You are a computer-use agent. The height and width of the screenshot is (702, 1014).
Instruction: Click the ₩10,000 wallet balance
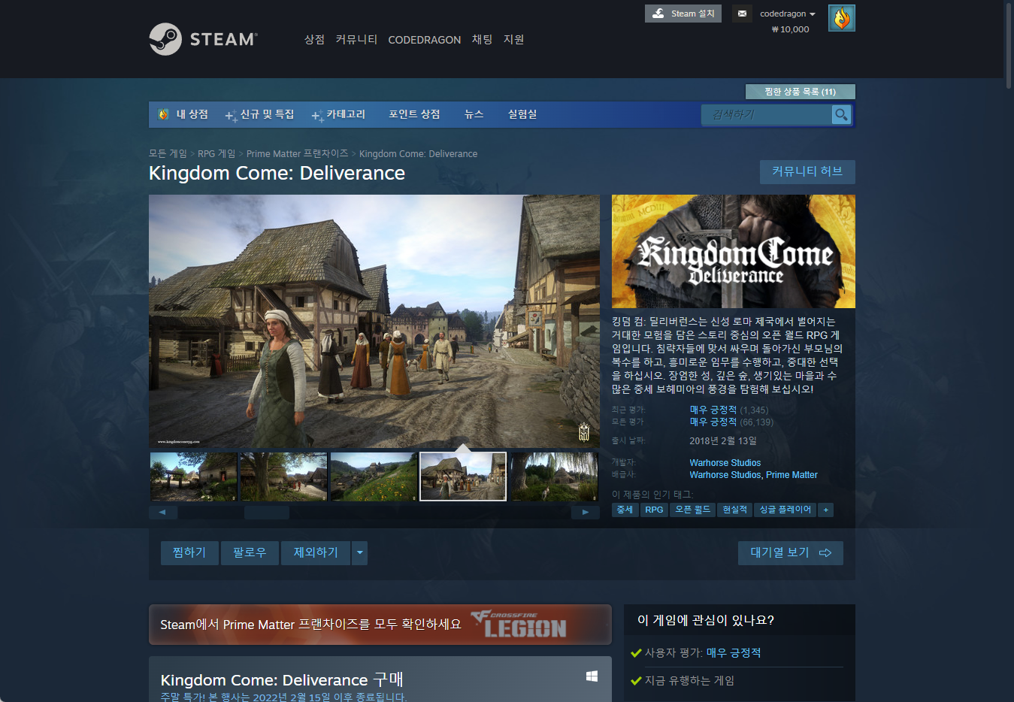click(790, 29)
